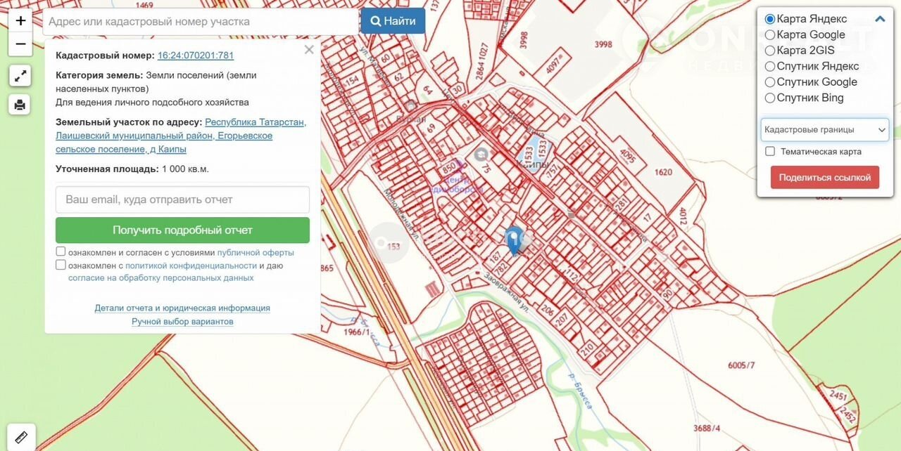
Task: Open cadastral number 16:24:070201:781 link
Action: pyautogui.click(x=196, y=55)
